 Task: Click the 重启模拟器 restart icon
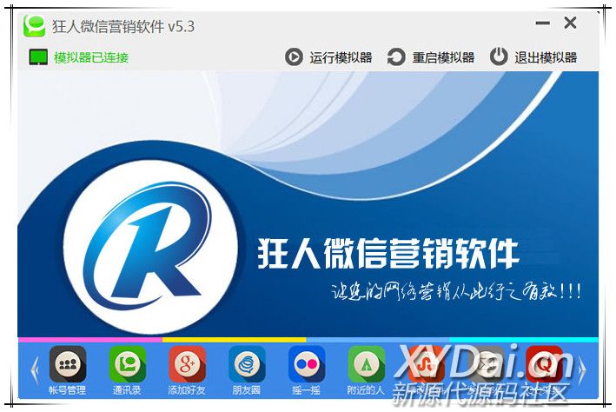396,57
